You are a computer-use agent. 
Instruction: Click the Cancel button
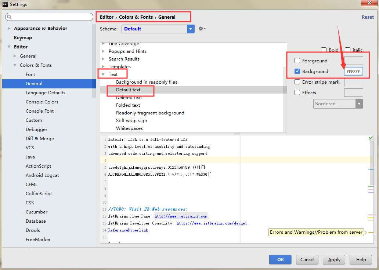[307, 260]
